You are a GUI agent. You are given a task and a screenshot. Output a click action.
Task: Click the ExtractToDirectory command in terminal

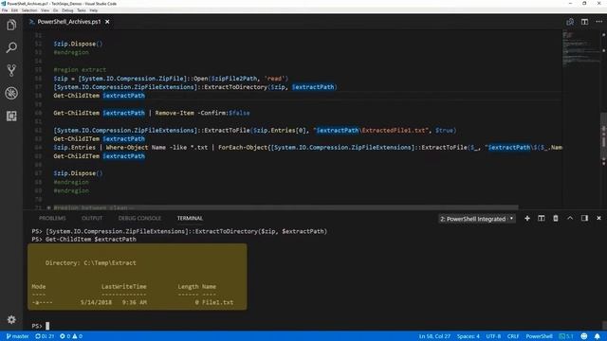[187, 231]
